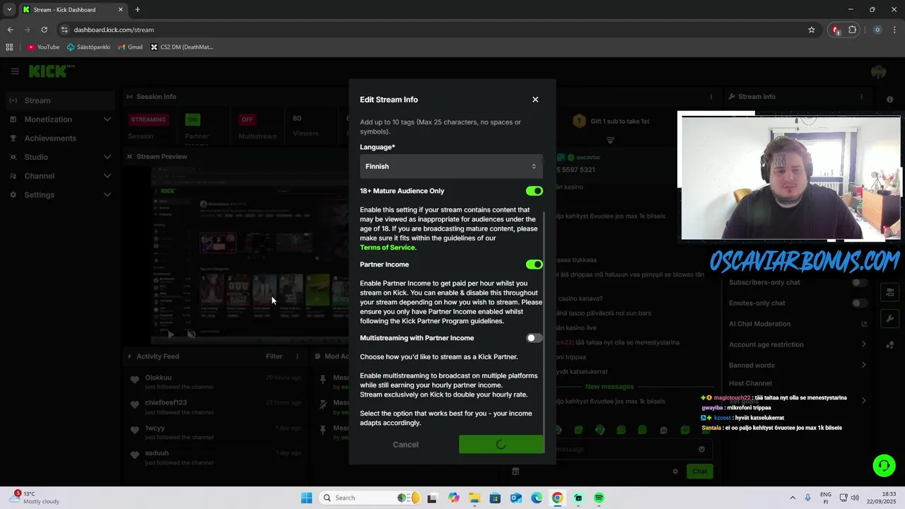Expand Studio in the sidebar
Image resolution: width=905 pixels, height=509 pixels.
(x=60, y=157)
